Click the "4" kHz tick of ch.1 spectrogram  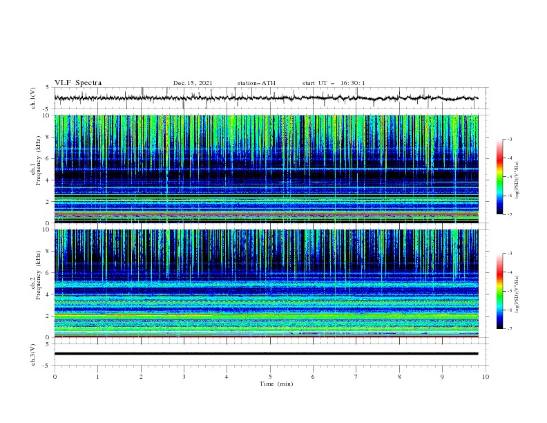click(48, 180)
